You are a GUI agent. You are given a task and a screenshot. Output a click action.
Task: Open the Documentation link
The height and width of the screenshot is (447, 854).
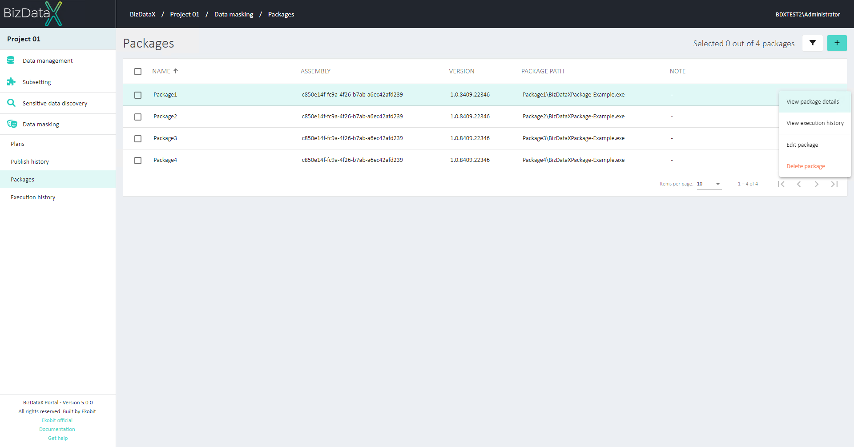(x=57, y=429)
